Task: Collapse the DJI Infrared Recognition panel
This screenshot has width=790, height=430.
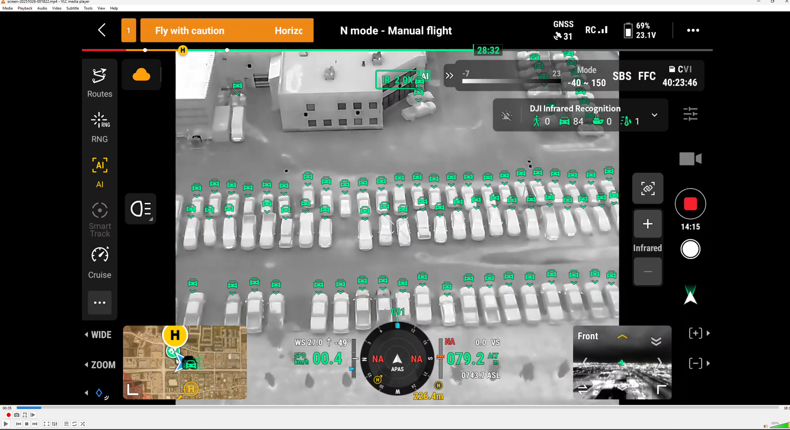Action: [x=654, y=115]
